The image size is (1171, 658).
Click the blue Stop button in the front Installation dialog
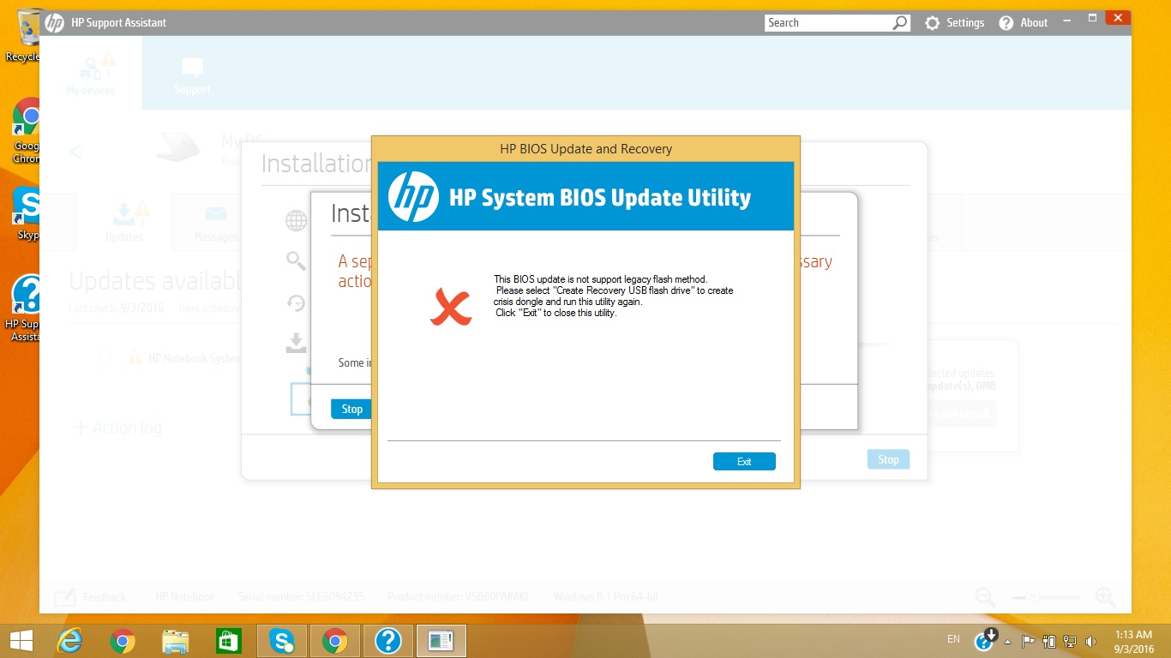(351, 409)
